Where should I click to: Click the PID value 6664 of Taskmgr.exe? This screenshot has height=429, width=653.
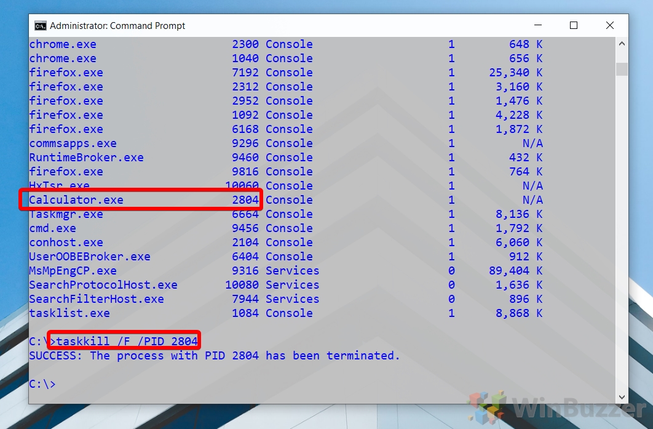245,214
